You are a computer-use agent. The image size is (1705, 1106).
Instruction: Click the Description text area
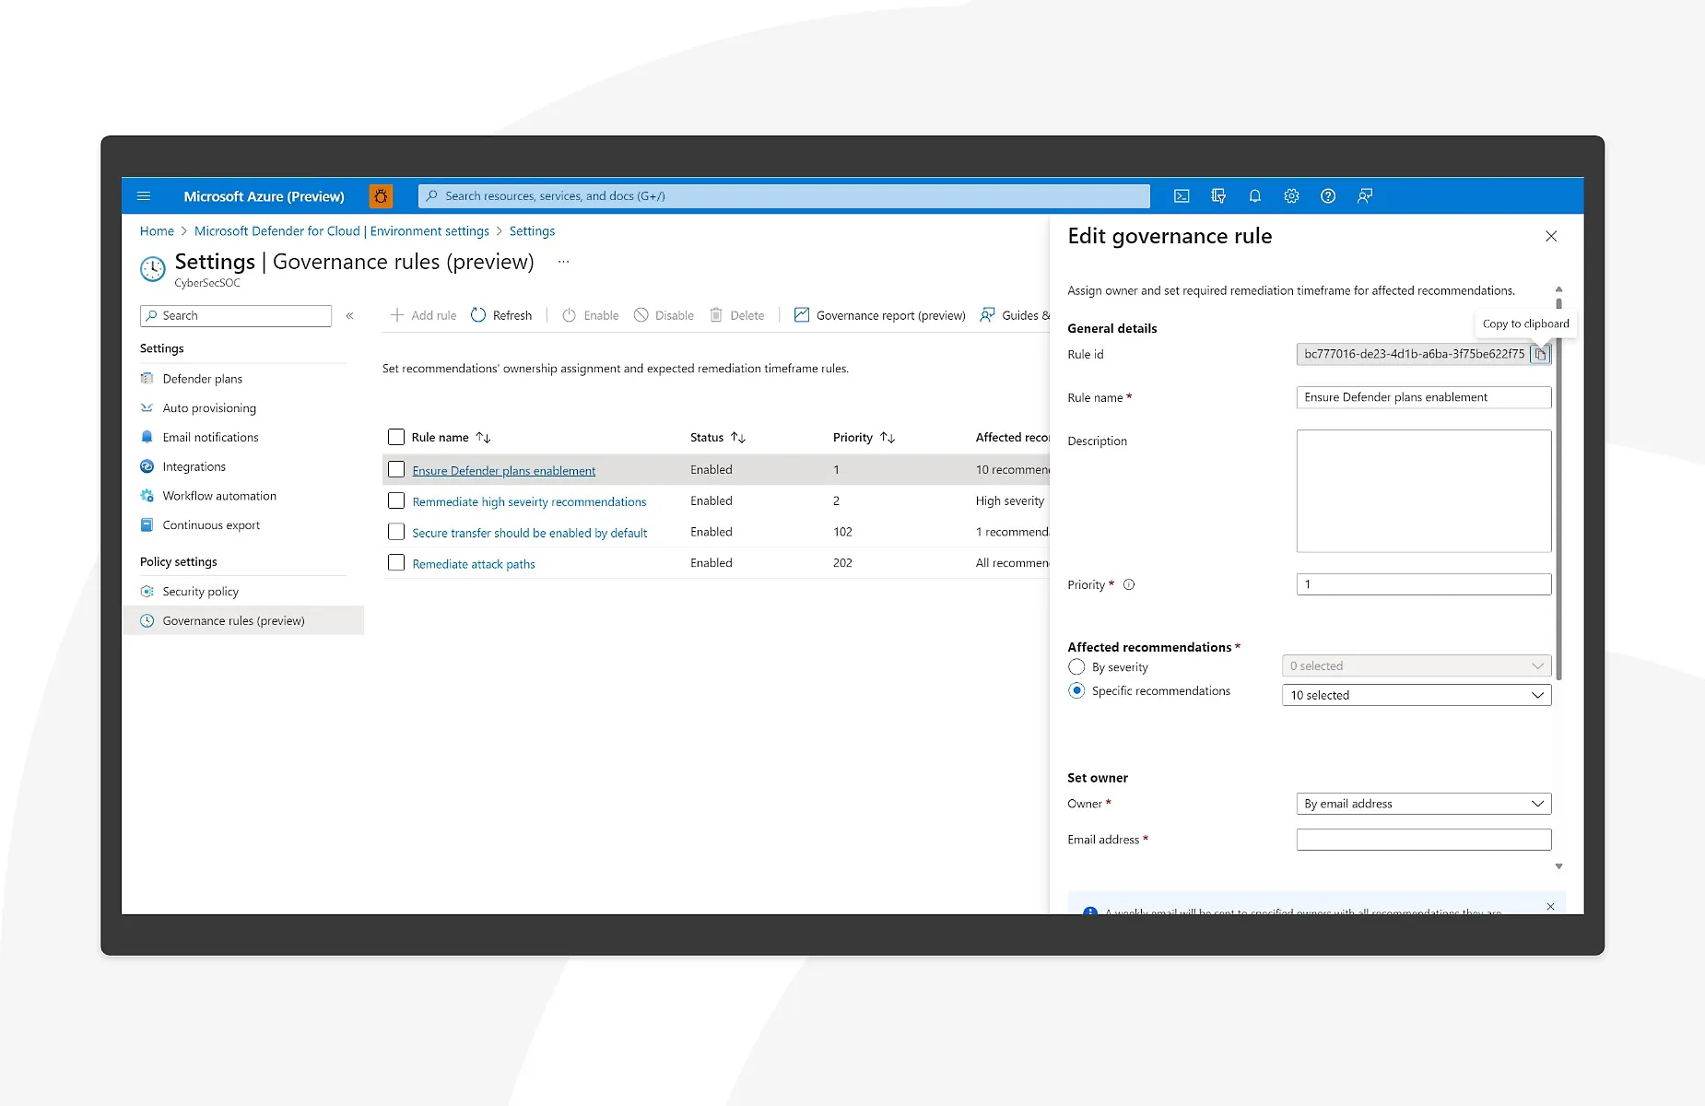click(1424, 491)
